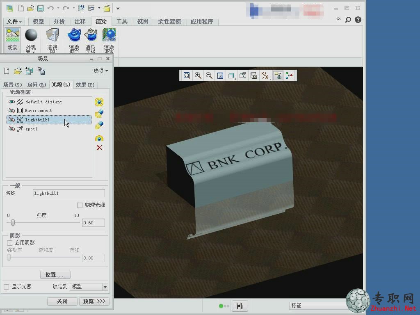Screen dimensions: 420x315
Task: Add a new lightbulb light from side icons
Action: coord(99,102)
